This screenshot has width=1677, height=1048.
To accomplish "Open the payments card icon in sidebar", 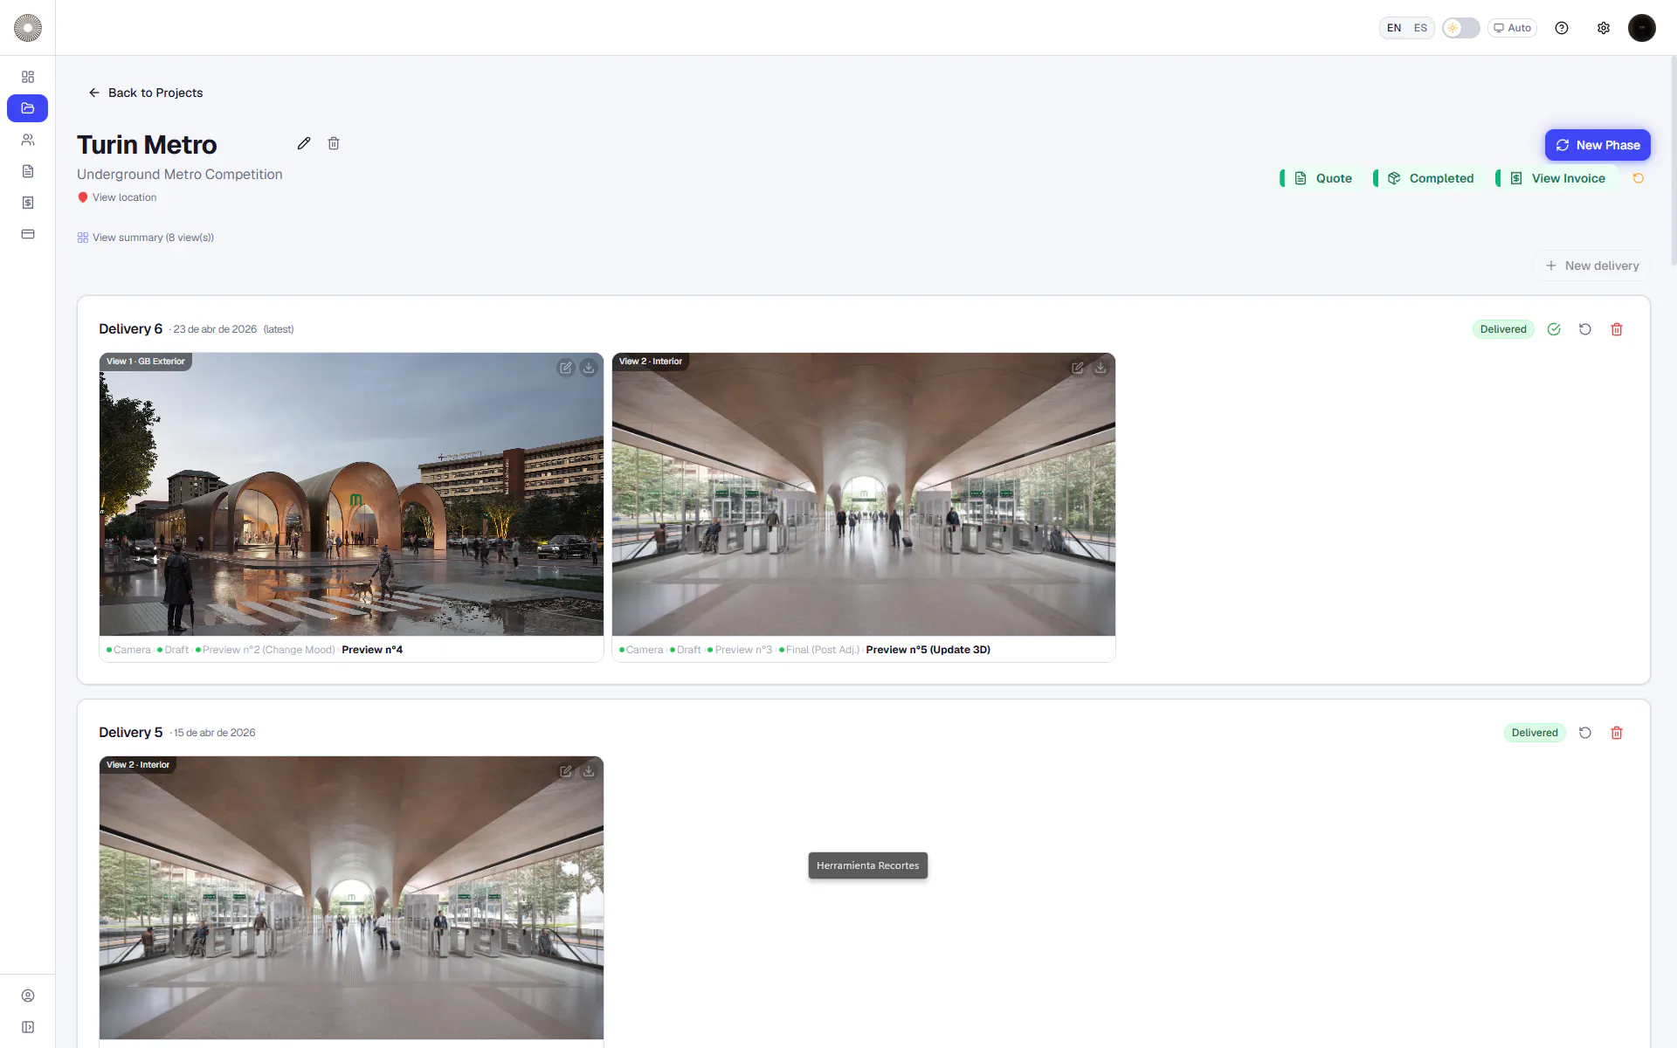I will point(28,234).
